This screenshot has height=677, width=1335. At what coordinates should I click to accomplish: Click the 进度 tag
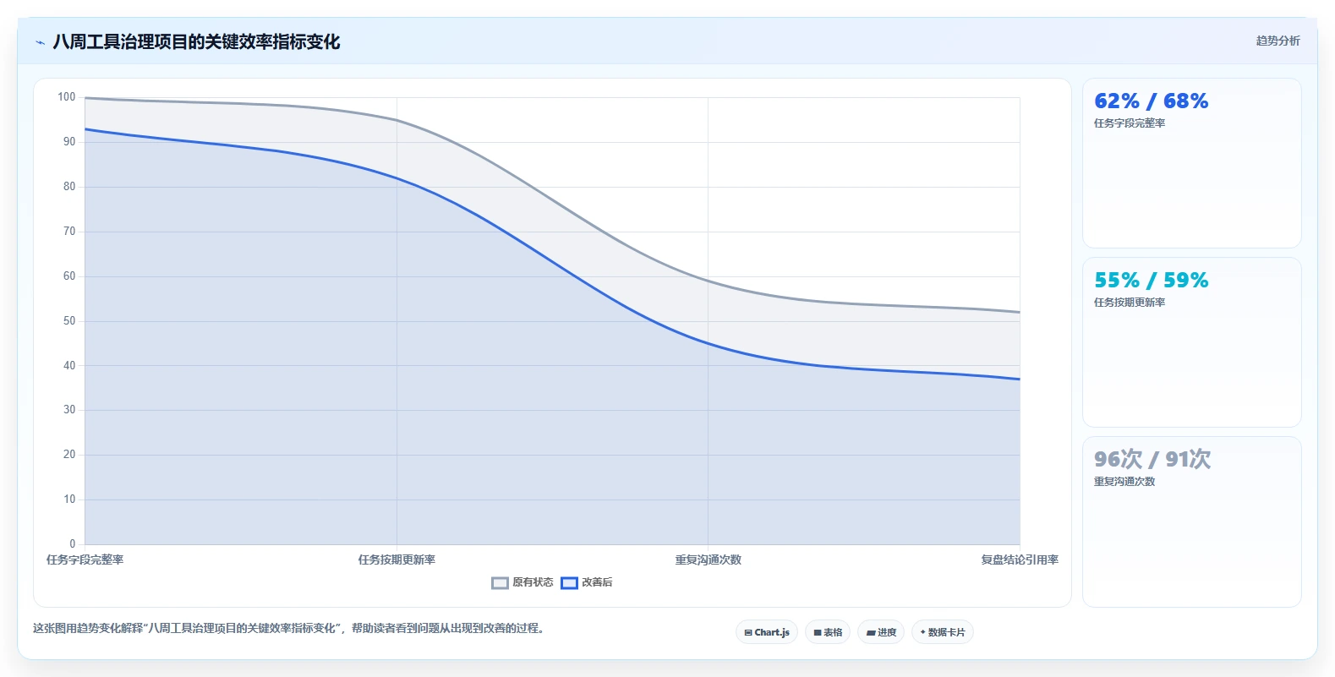881,632
